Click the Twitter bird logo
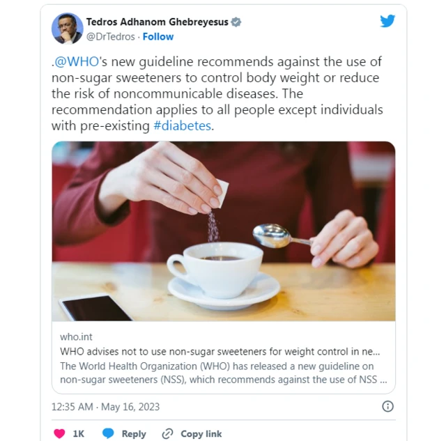The height and width of the screenshot is (441, 446). 387,21
